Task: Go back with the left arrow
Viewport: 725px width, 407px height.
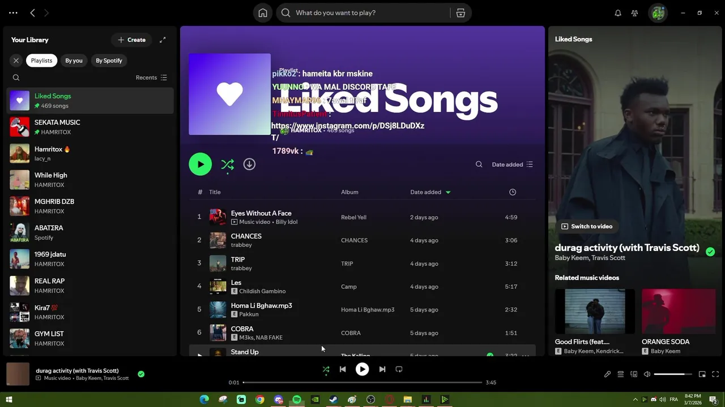Action: pyautogui.click(x=32, y=12)
